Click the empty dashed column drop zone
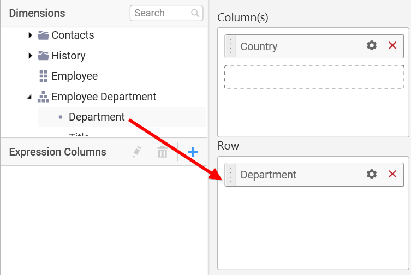Image resolution: width=411 pixels, height=275 pixels. pos(314,77)
